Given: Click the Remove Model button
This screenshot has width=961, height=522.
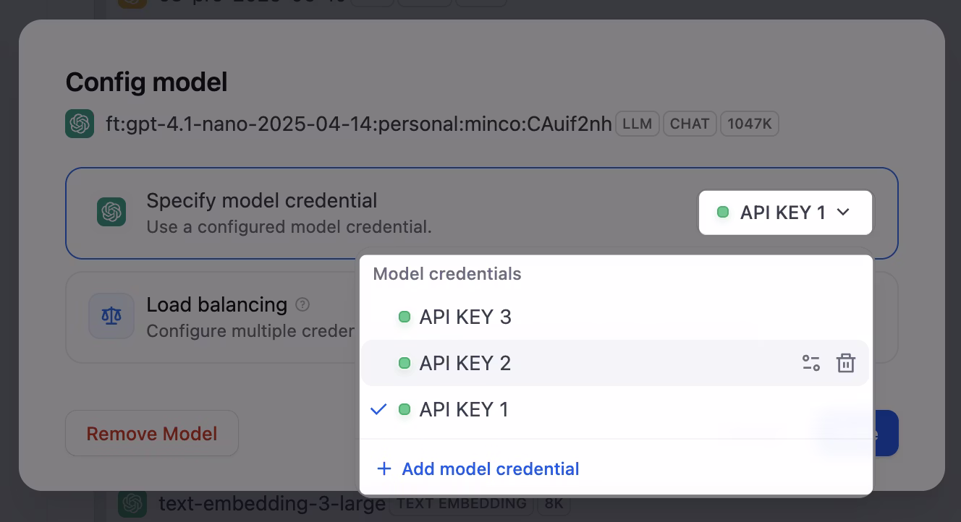Looking at the screenshot, I should click(x=151, y=433).
